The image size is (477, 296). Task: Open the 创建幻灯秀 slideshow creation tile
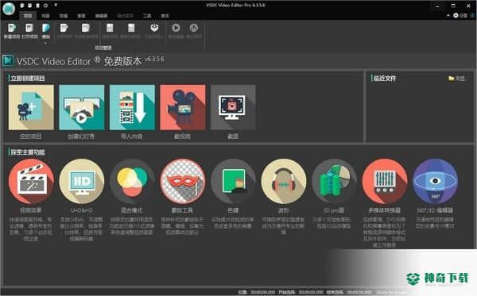tap(82, 107)
